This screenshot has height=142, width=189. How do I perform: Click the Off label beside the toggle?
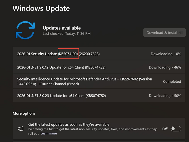click(x=165, y=129)
